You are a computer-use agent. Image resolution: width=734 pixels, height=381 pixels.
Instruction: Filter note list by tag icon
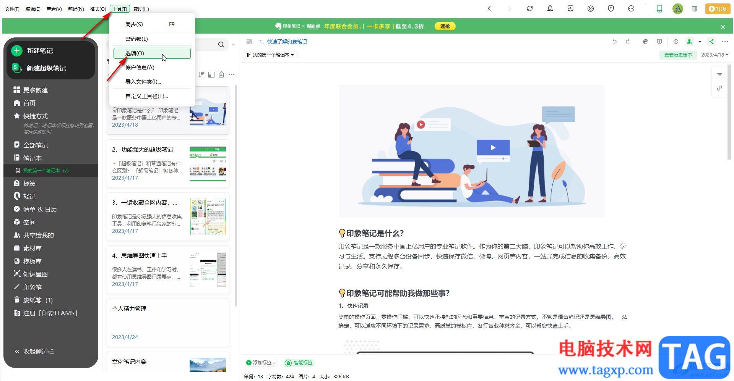click(221, 74)
